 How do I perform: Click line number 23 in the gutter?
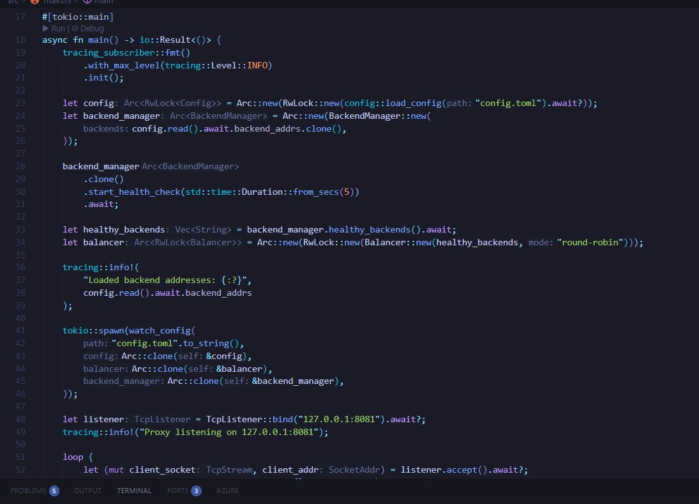pyautogui.click(x=20, y=103)
